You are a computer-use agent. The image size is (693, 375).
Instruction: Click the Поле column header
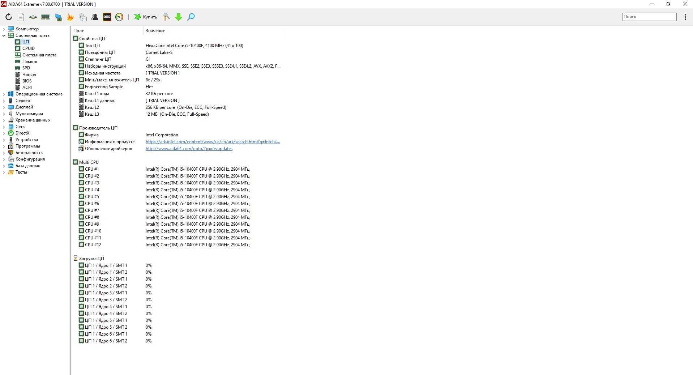tap(107, 31)
